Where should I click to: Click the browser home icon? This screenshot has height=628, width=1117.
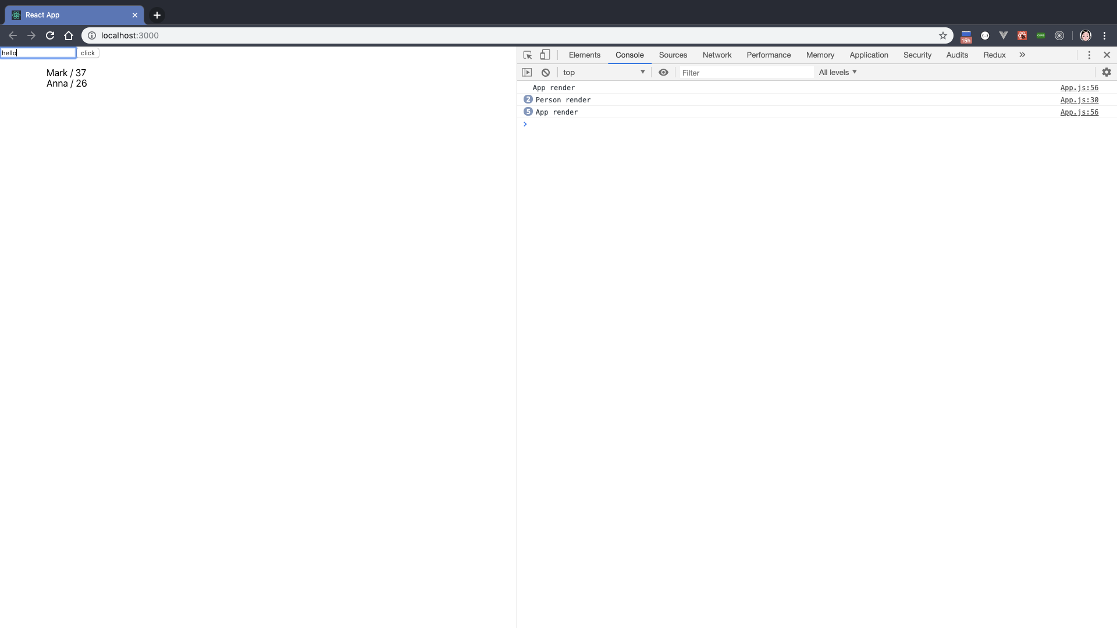point(69,35)
